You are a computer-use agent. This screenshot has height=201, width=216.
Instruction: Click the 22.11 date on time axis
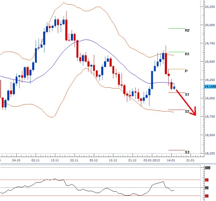click(x=74, y=160)
